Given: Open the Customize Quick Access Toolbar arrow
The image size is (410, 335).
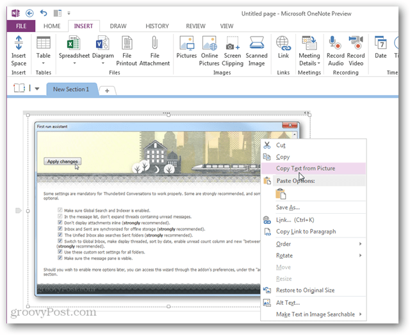Looking at the screenshot, I should point(69,13).
